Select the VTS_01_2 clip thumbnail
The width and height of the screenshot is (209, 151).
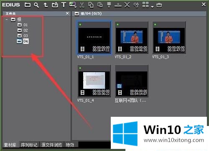click(x=132, y=37)
